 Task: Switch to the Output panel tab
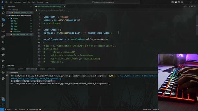click(x=20, y=69)
